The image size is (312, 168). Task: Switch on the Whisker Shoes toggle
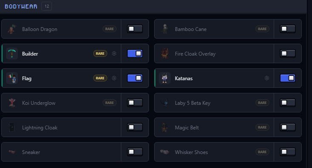click(x=288, y=152)
